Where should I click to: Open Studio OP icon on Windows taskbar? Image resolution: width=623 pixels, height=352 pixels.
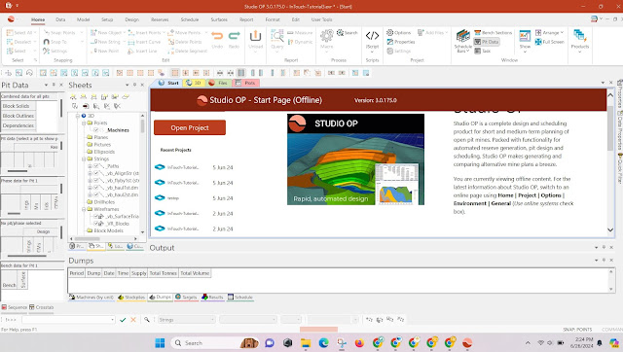467,342
